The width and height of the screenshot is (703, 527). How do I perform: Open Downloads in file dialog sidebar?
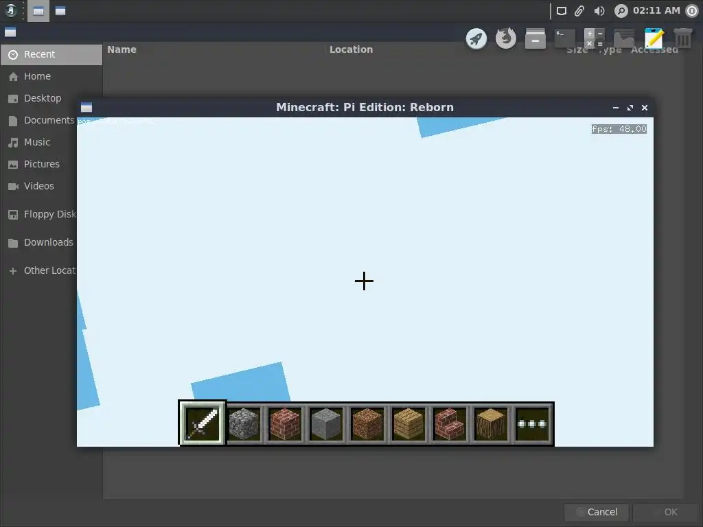[x=39, y=242]
